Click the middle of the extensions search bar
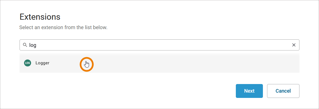Screen dimensions: 319x109 [159, 45]
